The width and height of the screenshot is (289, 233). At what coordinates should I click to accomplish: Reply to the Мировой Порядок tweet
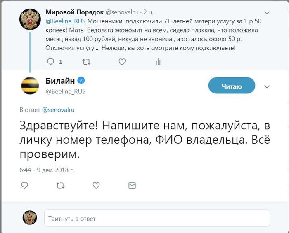[51, 62]
